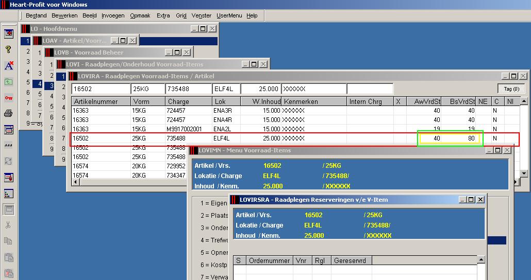Screen dimensions: 531x280
Task: Click the Rgl column header
Action: [x=321, y=260]
